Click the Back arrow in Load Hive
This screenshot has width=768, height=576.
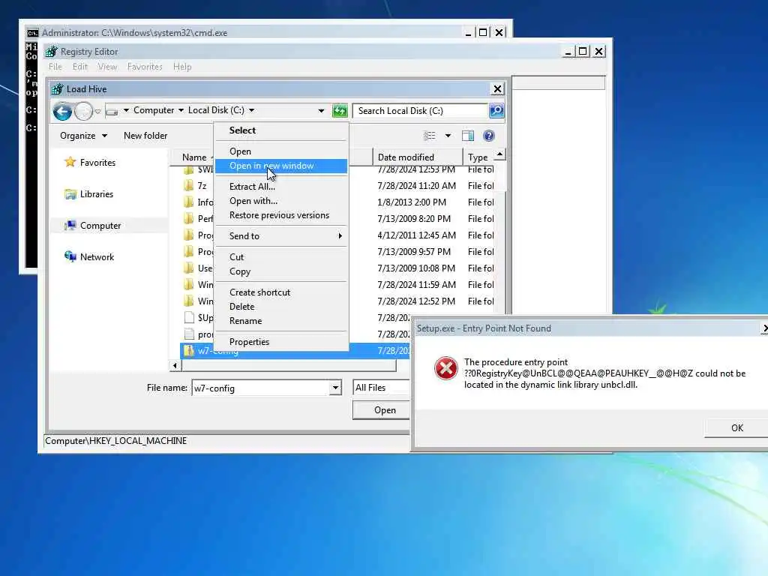point(62,111)
